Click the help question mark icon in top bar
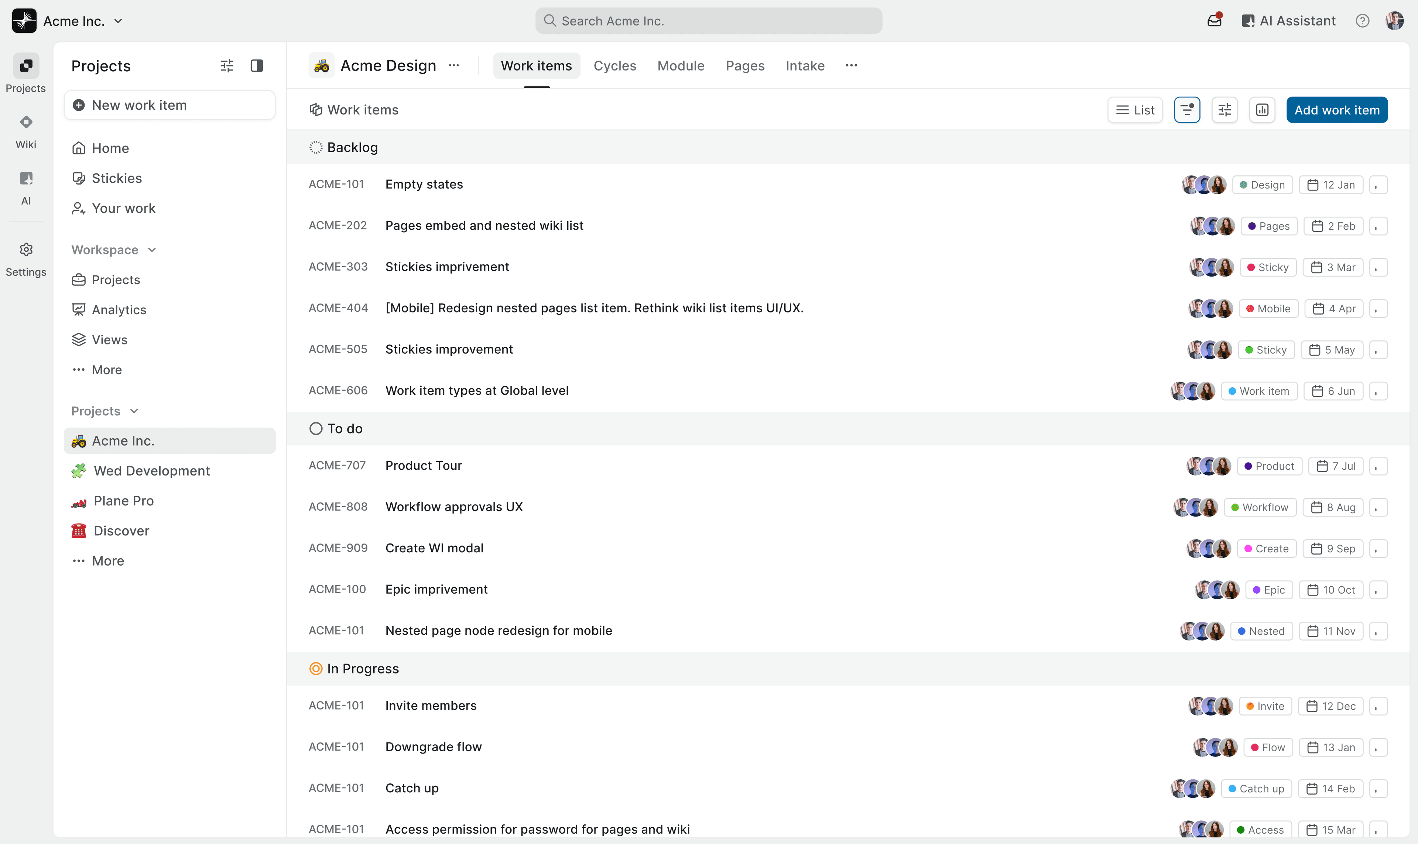Image resolution: width=1418 pixels, height=844 pixels. click(x=1362, y=20)
